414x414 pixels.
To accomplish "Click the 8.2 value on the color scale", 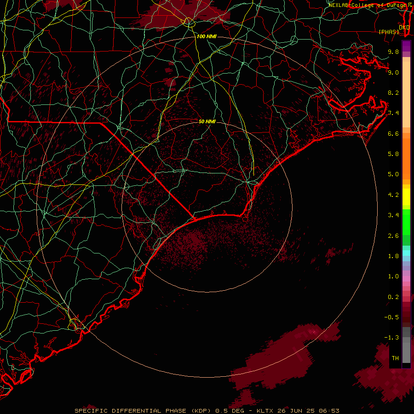I will [393, 92].
